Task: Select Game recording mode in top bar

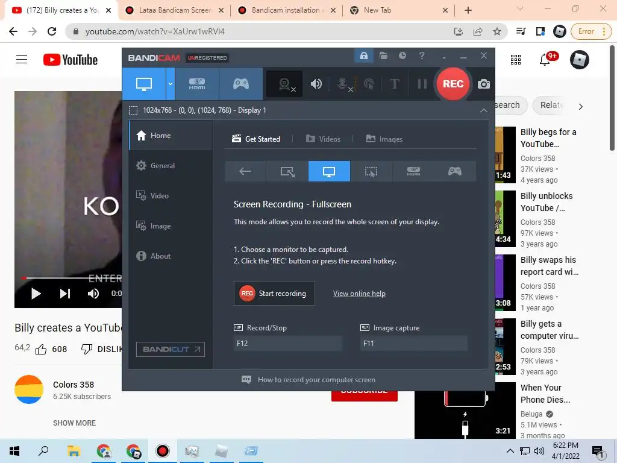Action: tap(241, 84)
